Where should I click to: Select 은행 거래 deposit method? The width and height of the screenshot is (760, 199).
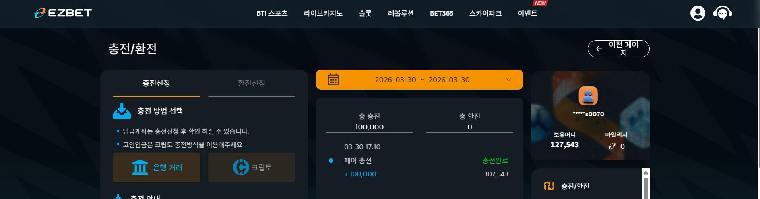[156, 167]
